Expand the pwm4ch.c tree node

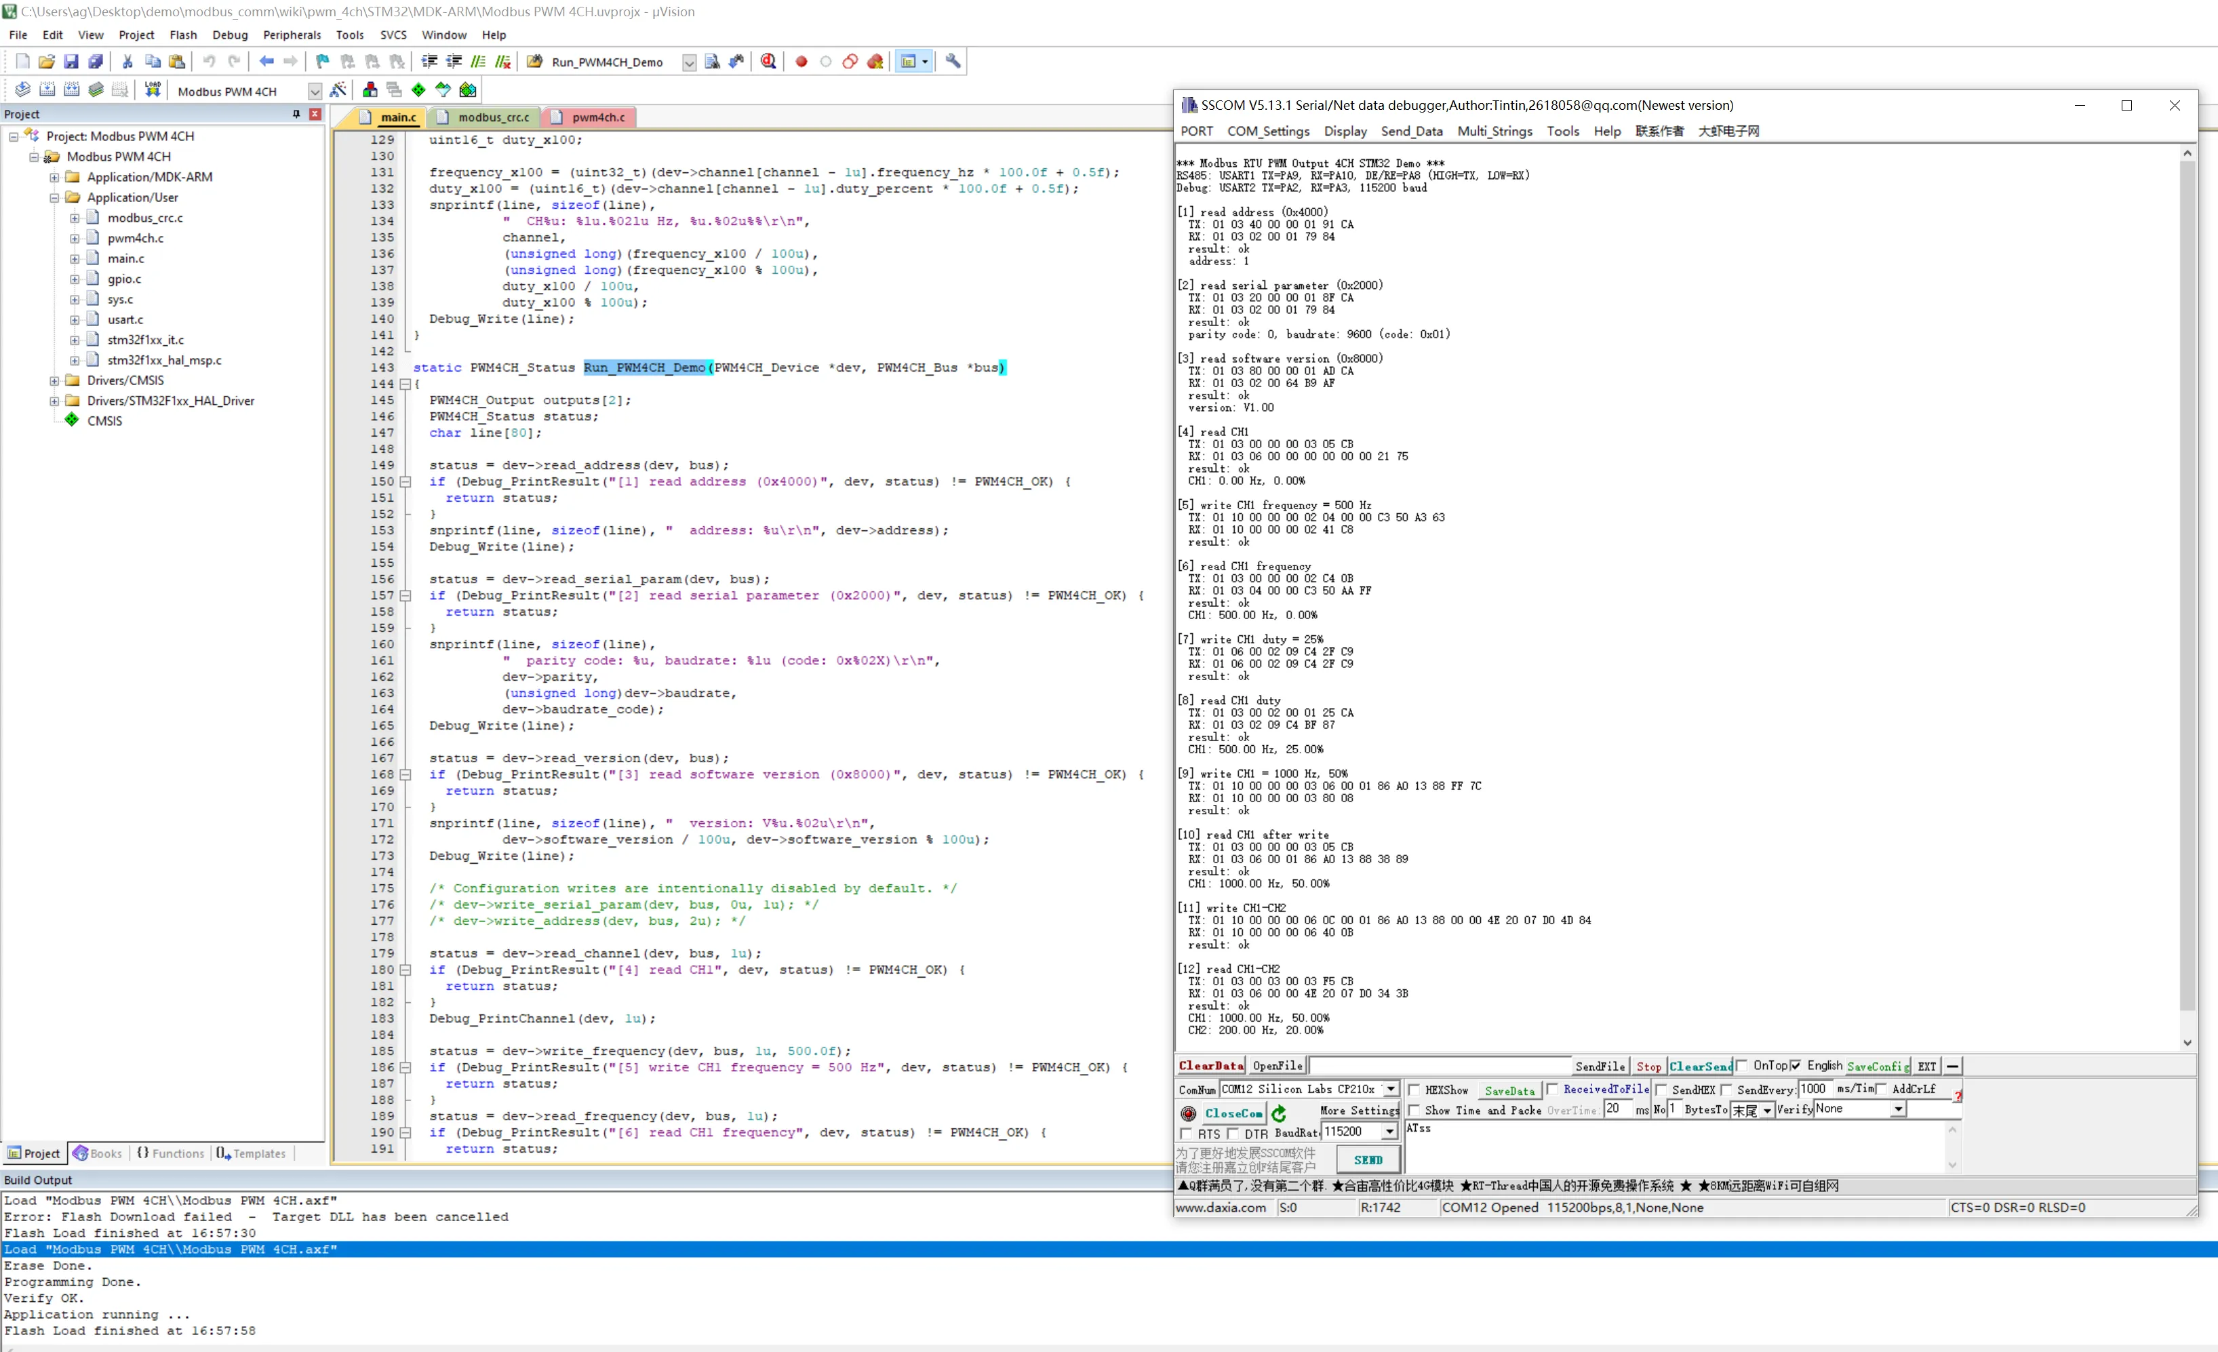coord(75,239)
